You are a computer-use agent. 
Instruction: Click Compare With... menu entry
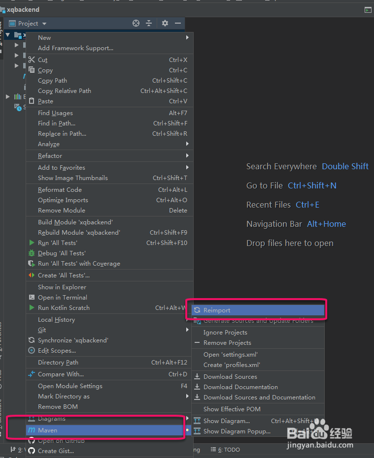61,374
